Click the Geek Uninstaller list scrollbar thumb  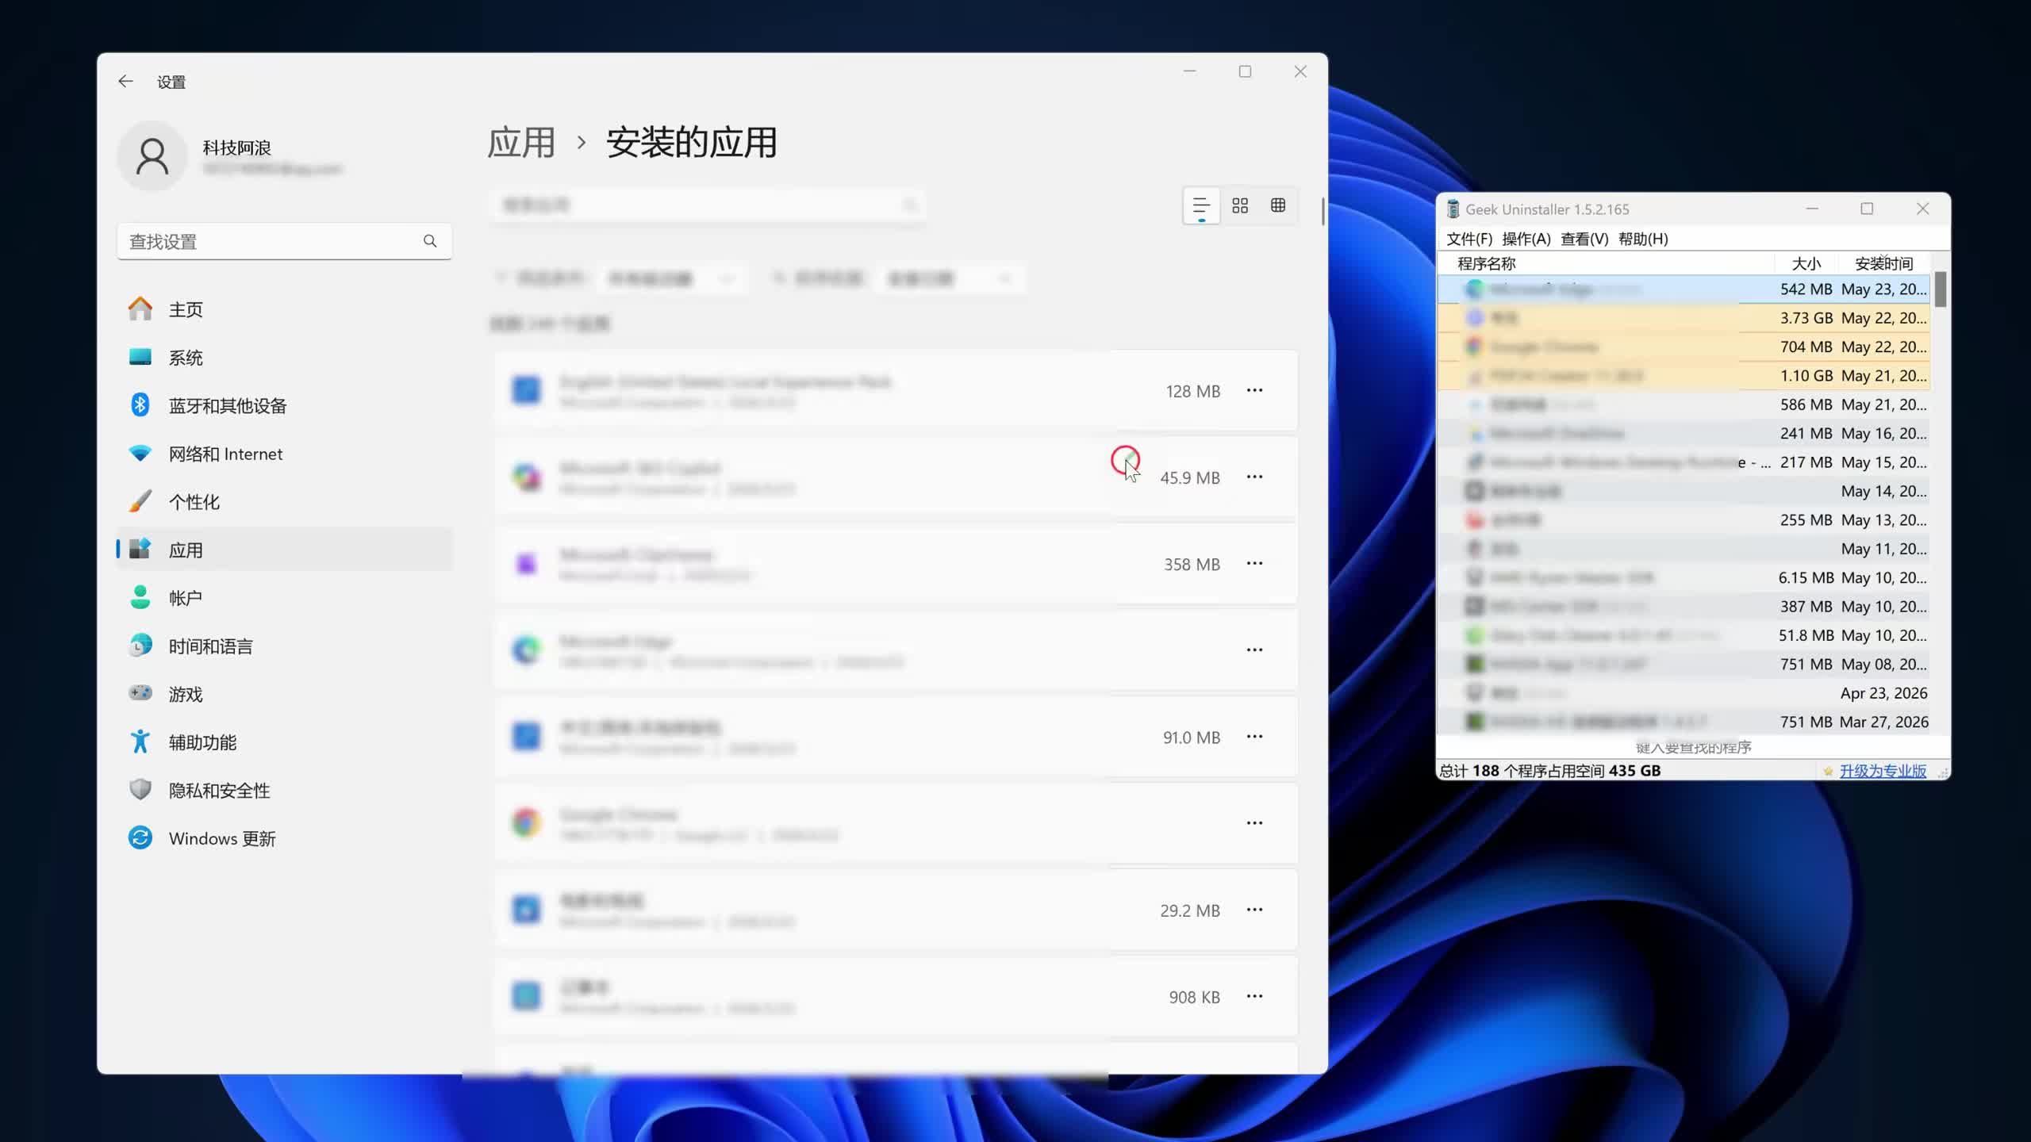coord(1941,289)
